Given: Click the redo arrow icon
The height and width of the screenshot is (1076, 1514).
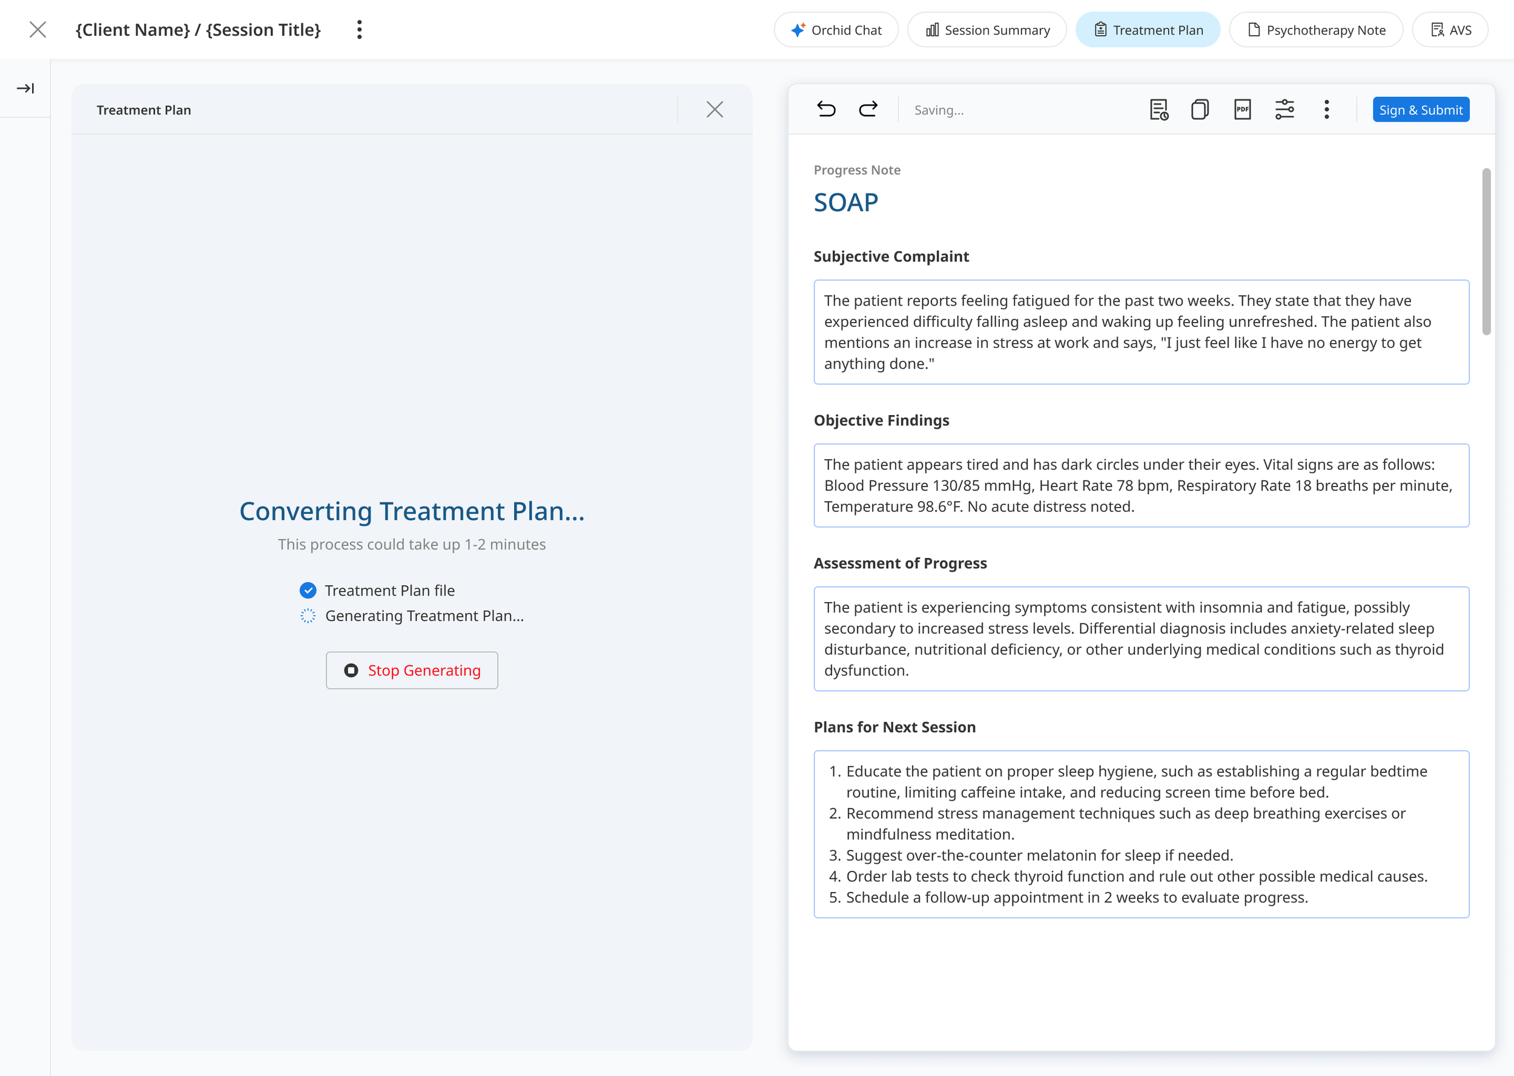Looking at the screenshot, I should click(x=868, y=110).
